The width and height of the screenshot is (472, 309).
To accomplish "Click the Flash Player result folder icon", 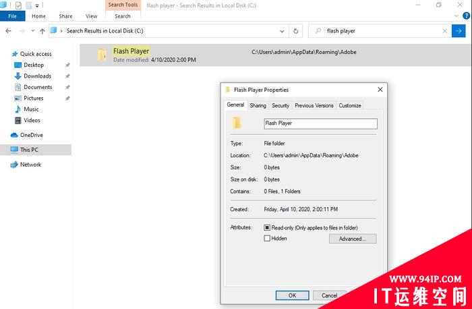I will (x=102, y=55).
